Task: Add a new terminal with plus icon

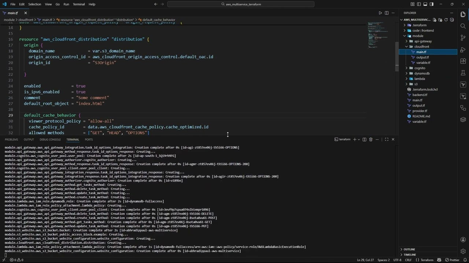Action: pos(354,139)
